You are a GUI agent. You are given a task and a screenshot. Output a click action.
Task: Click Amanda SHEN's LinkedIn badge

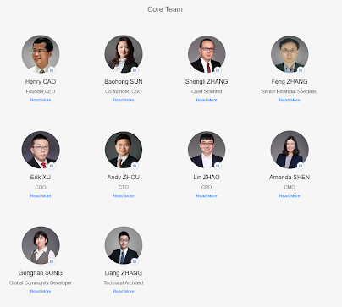pos(301,166)
